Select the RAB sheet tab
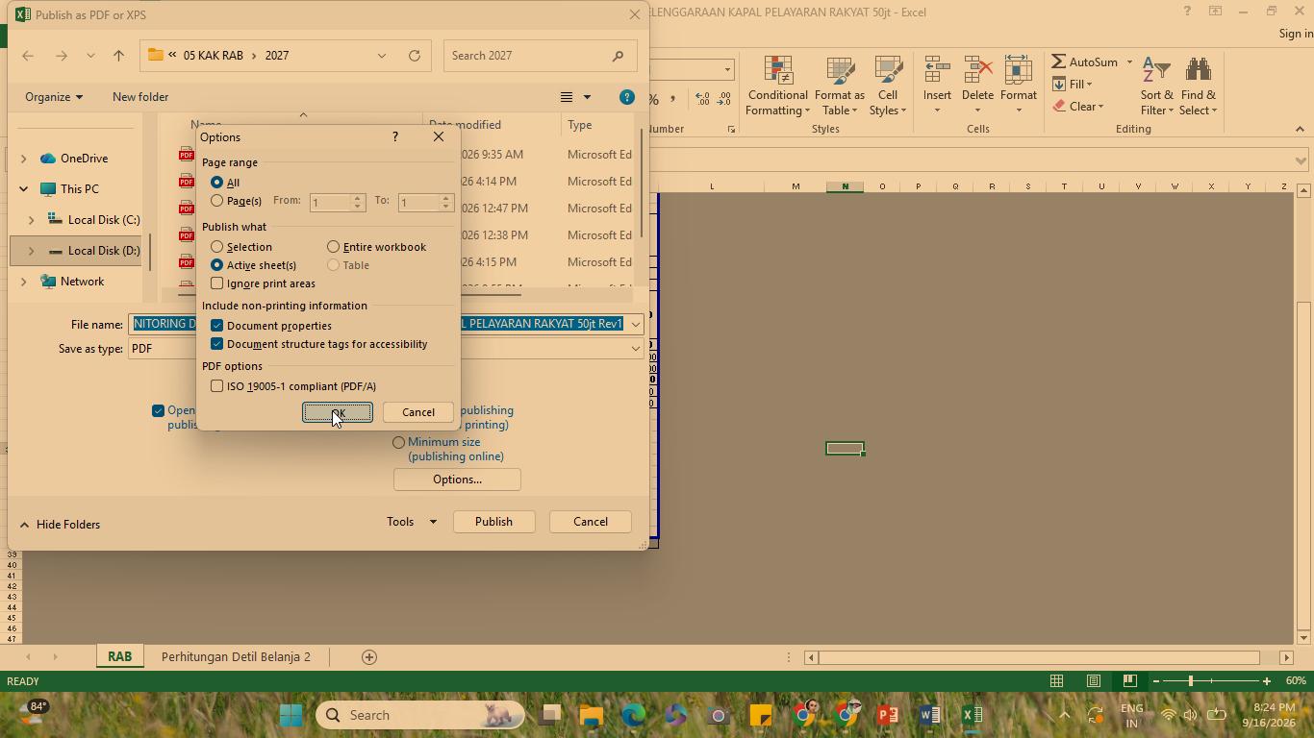The height and width of the screenshot is (738, 1314). (119, 657)
